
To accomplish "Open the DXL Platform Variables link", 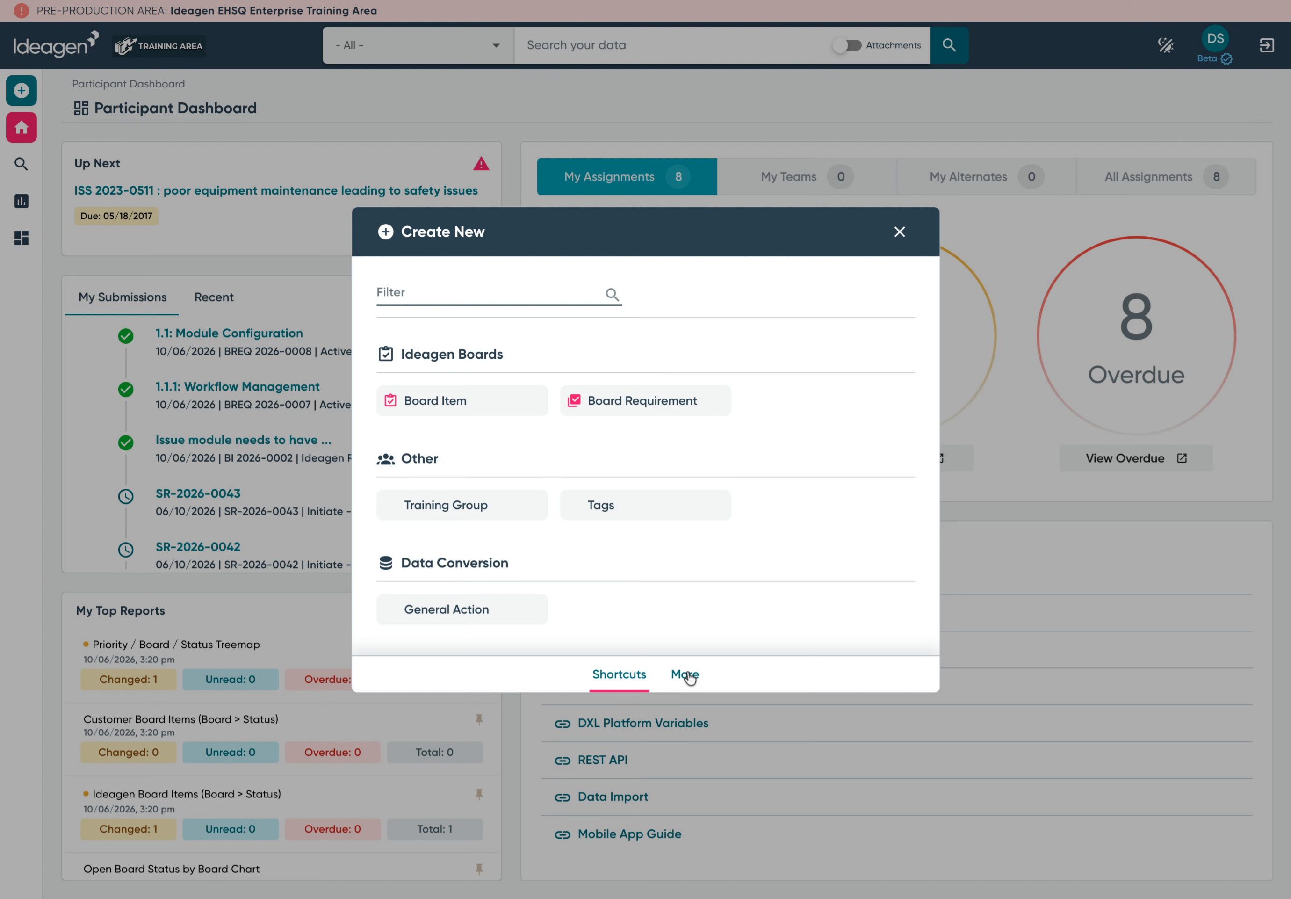I will point(642,723).
